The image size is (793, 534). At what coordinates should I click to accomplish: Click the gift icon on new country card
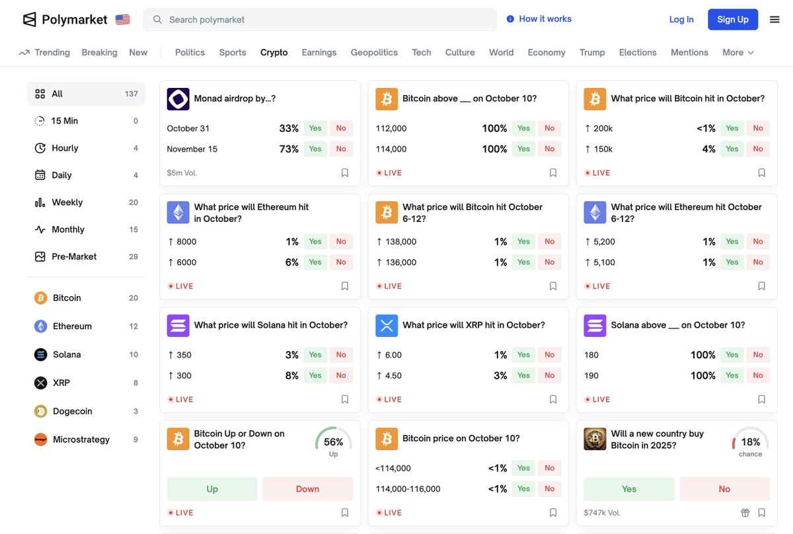click(745, 513)
